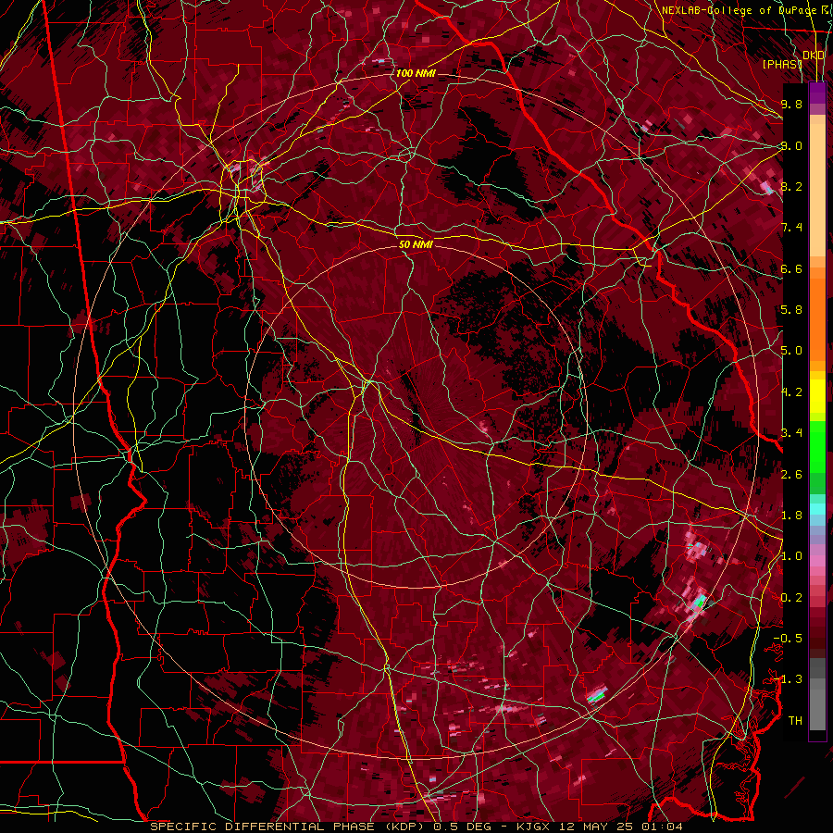Click the yellow segment of the color bar
The height and width of the screenshot is (833, 833).
pos(817,396)
